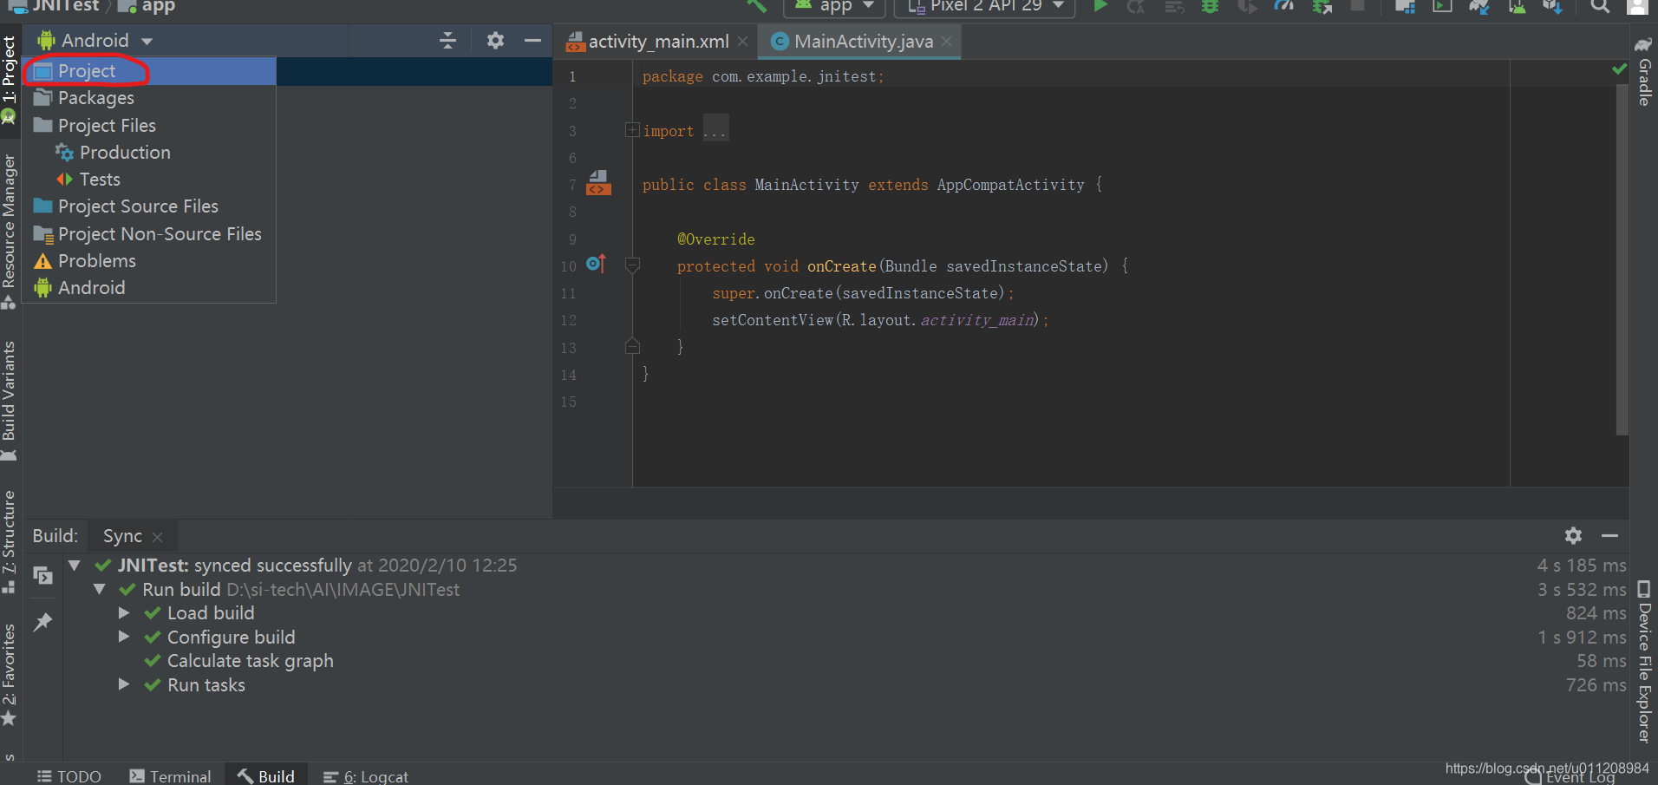This screenshot has width=1658, height=785.
Task: Click related XML file gutter icon on line 7
Action: click(598, 183)
